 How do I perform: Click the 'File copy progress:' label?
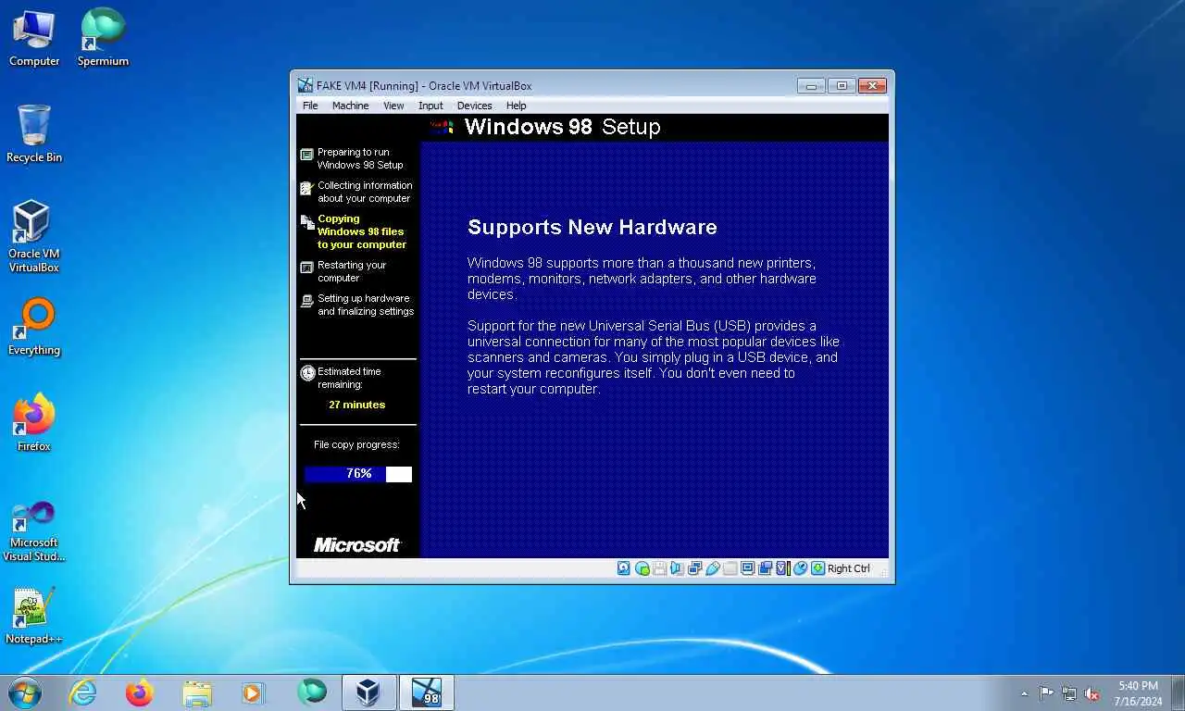pos(356,444)
